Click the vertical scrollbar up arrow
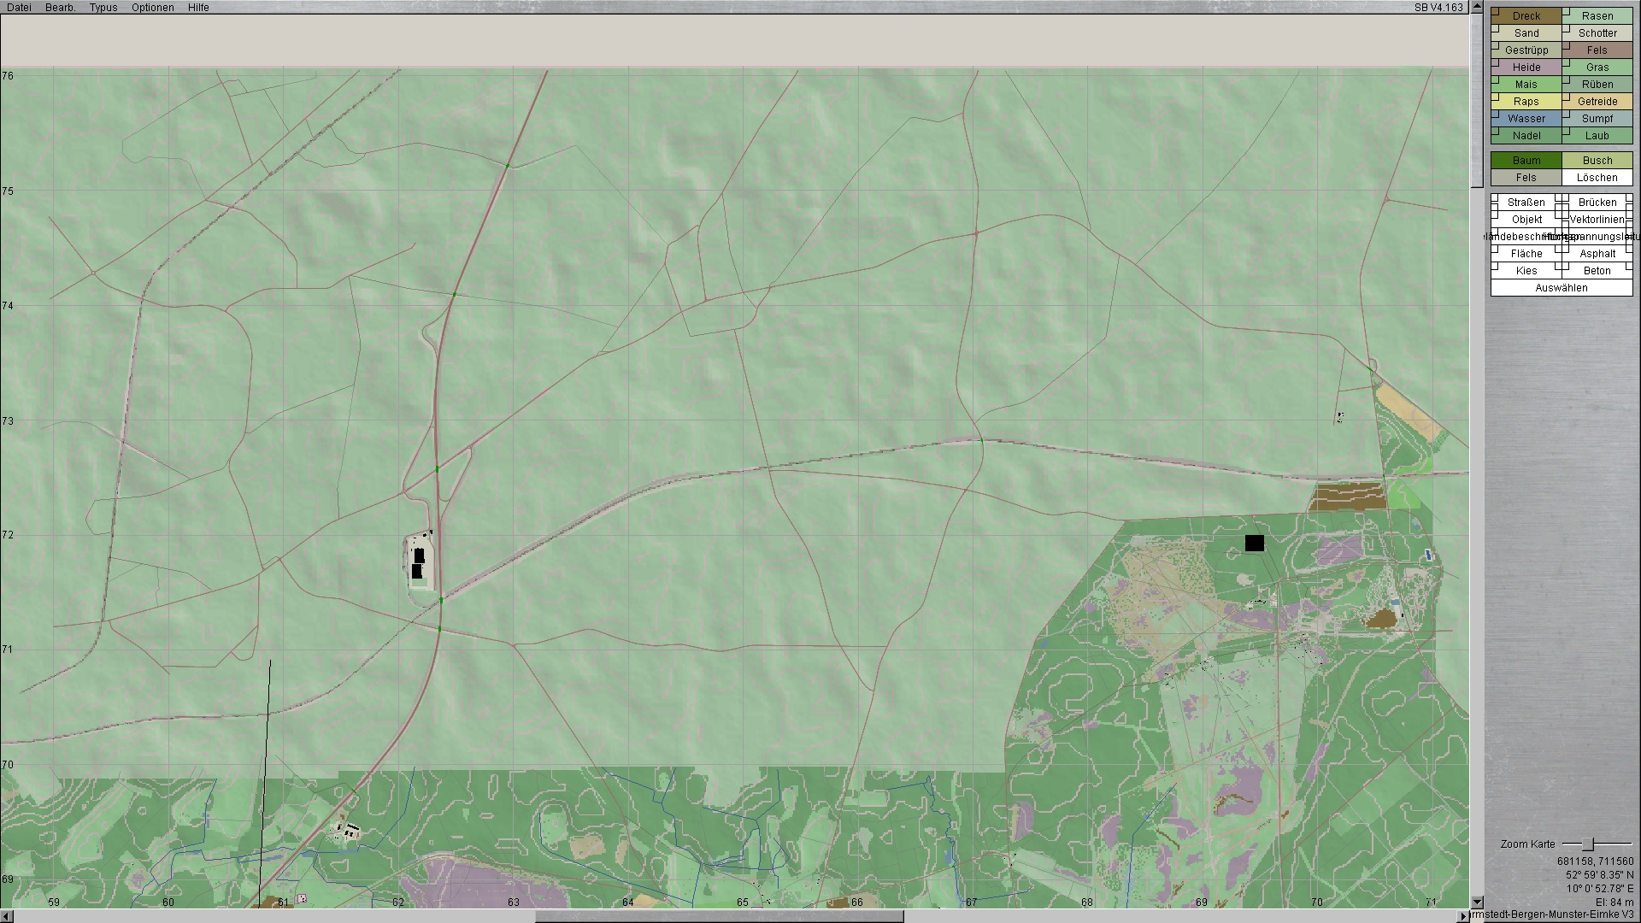The image size is (1641, 923). coord(1476,8)
